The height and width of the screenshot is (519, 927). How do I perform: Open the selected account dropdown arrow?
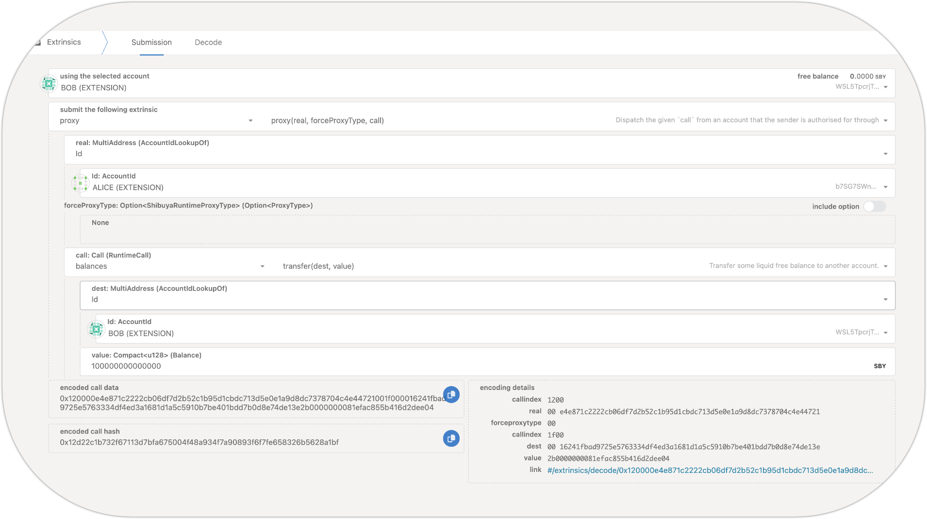tap(885, 87)
